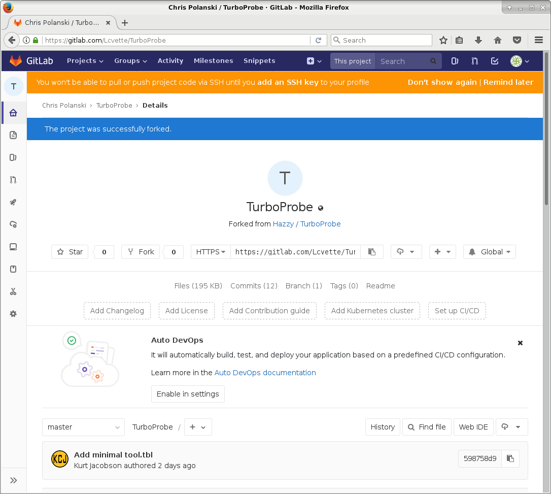
Task: Reload the page with refresh icon
Action: coord(318,40)
